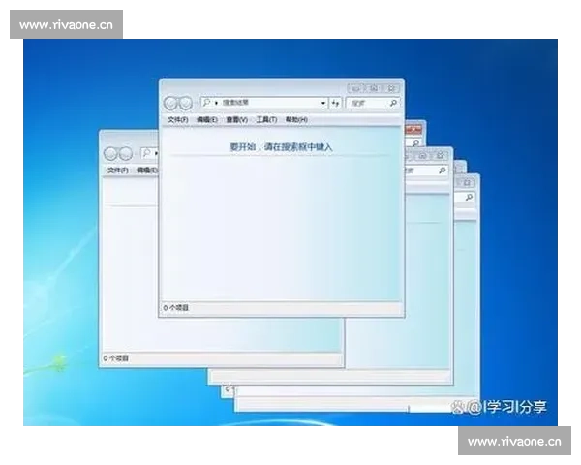
Task: Open the 工具(T) menu
Action: click(x=266, y=119)
